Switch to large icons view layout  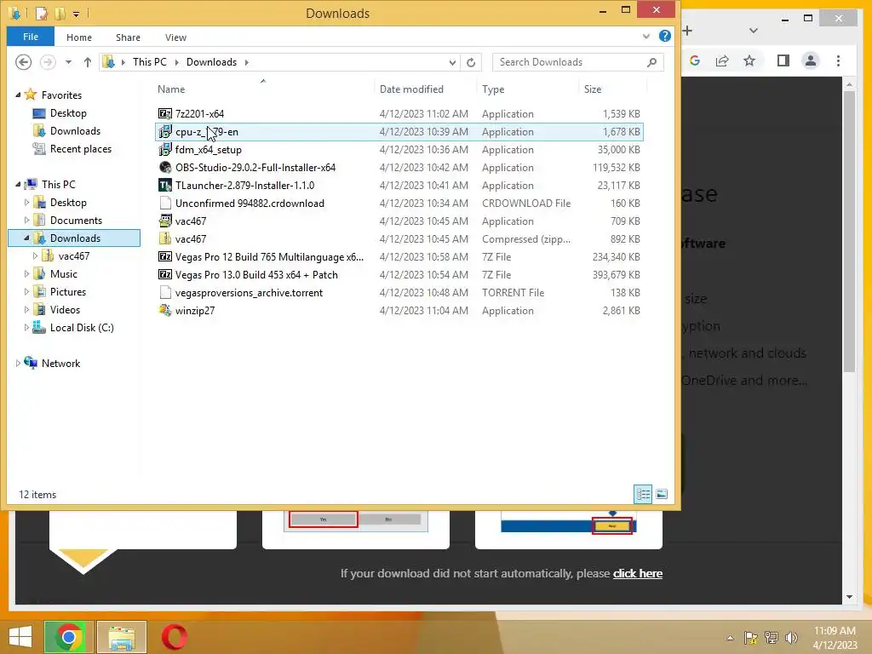(x=662, y=495)
